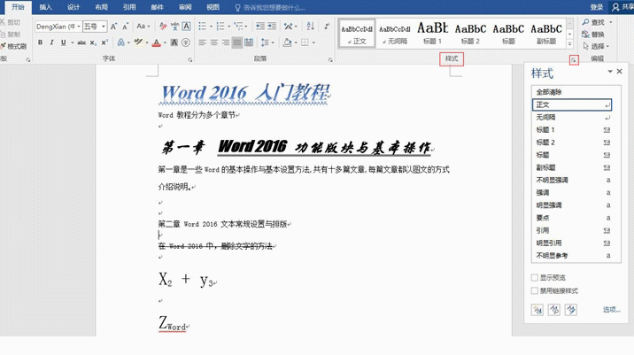The image size is (634, 355).
Task: Decrease paragraph indent
Action: tap(260, 27)
